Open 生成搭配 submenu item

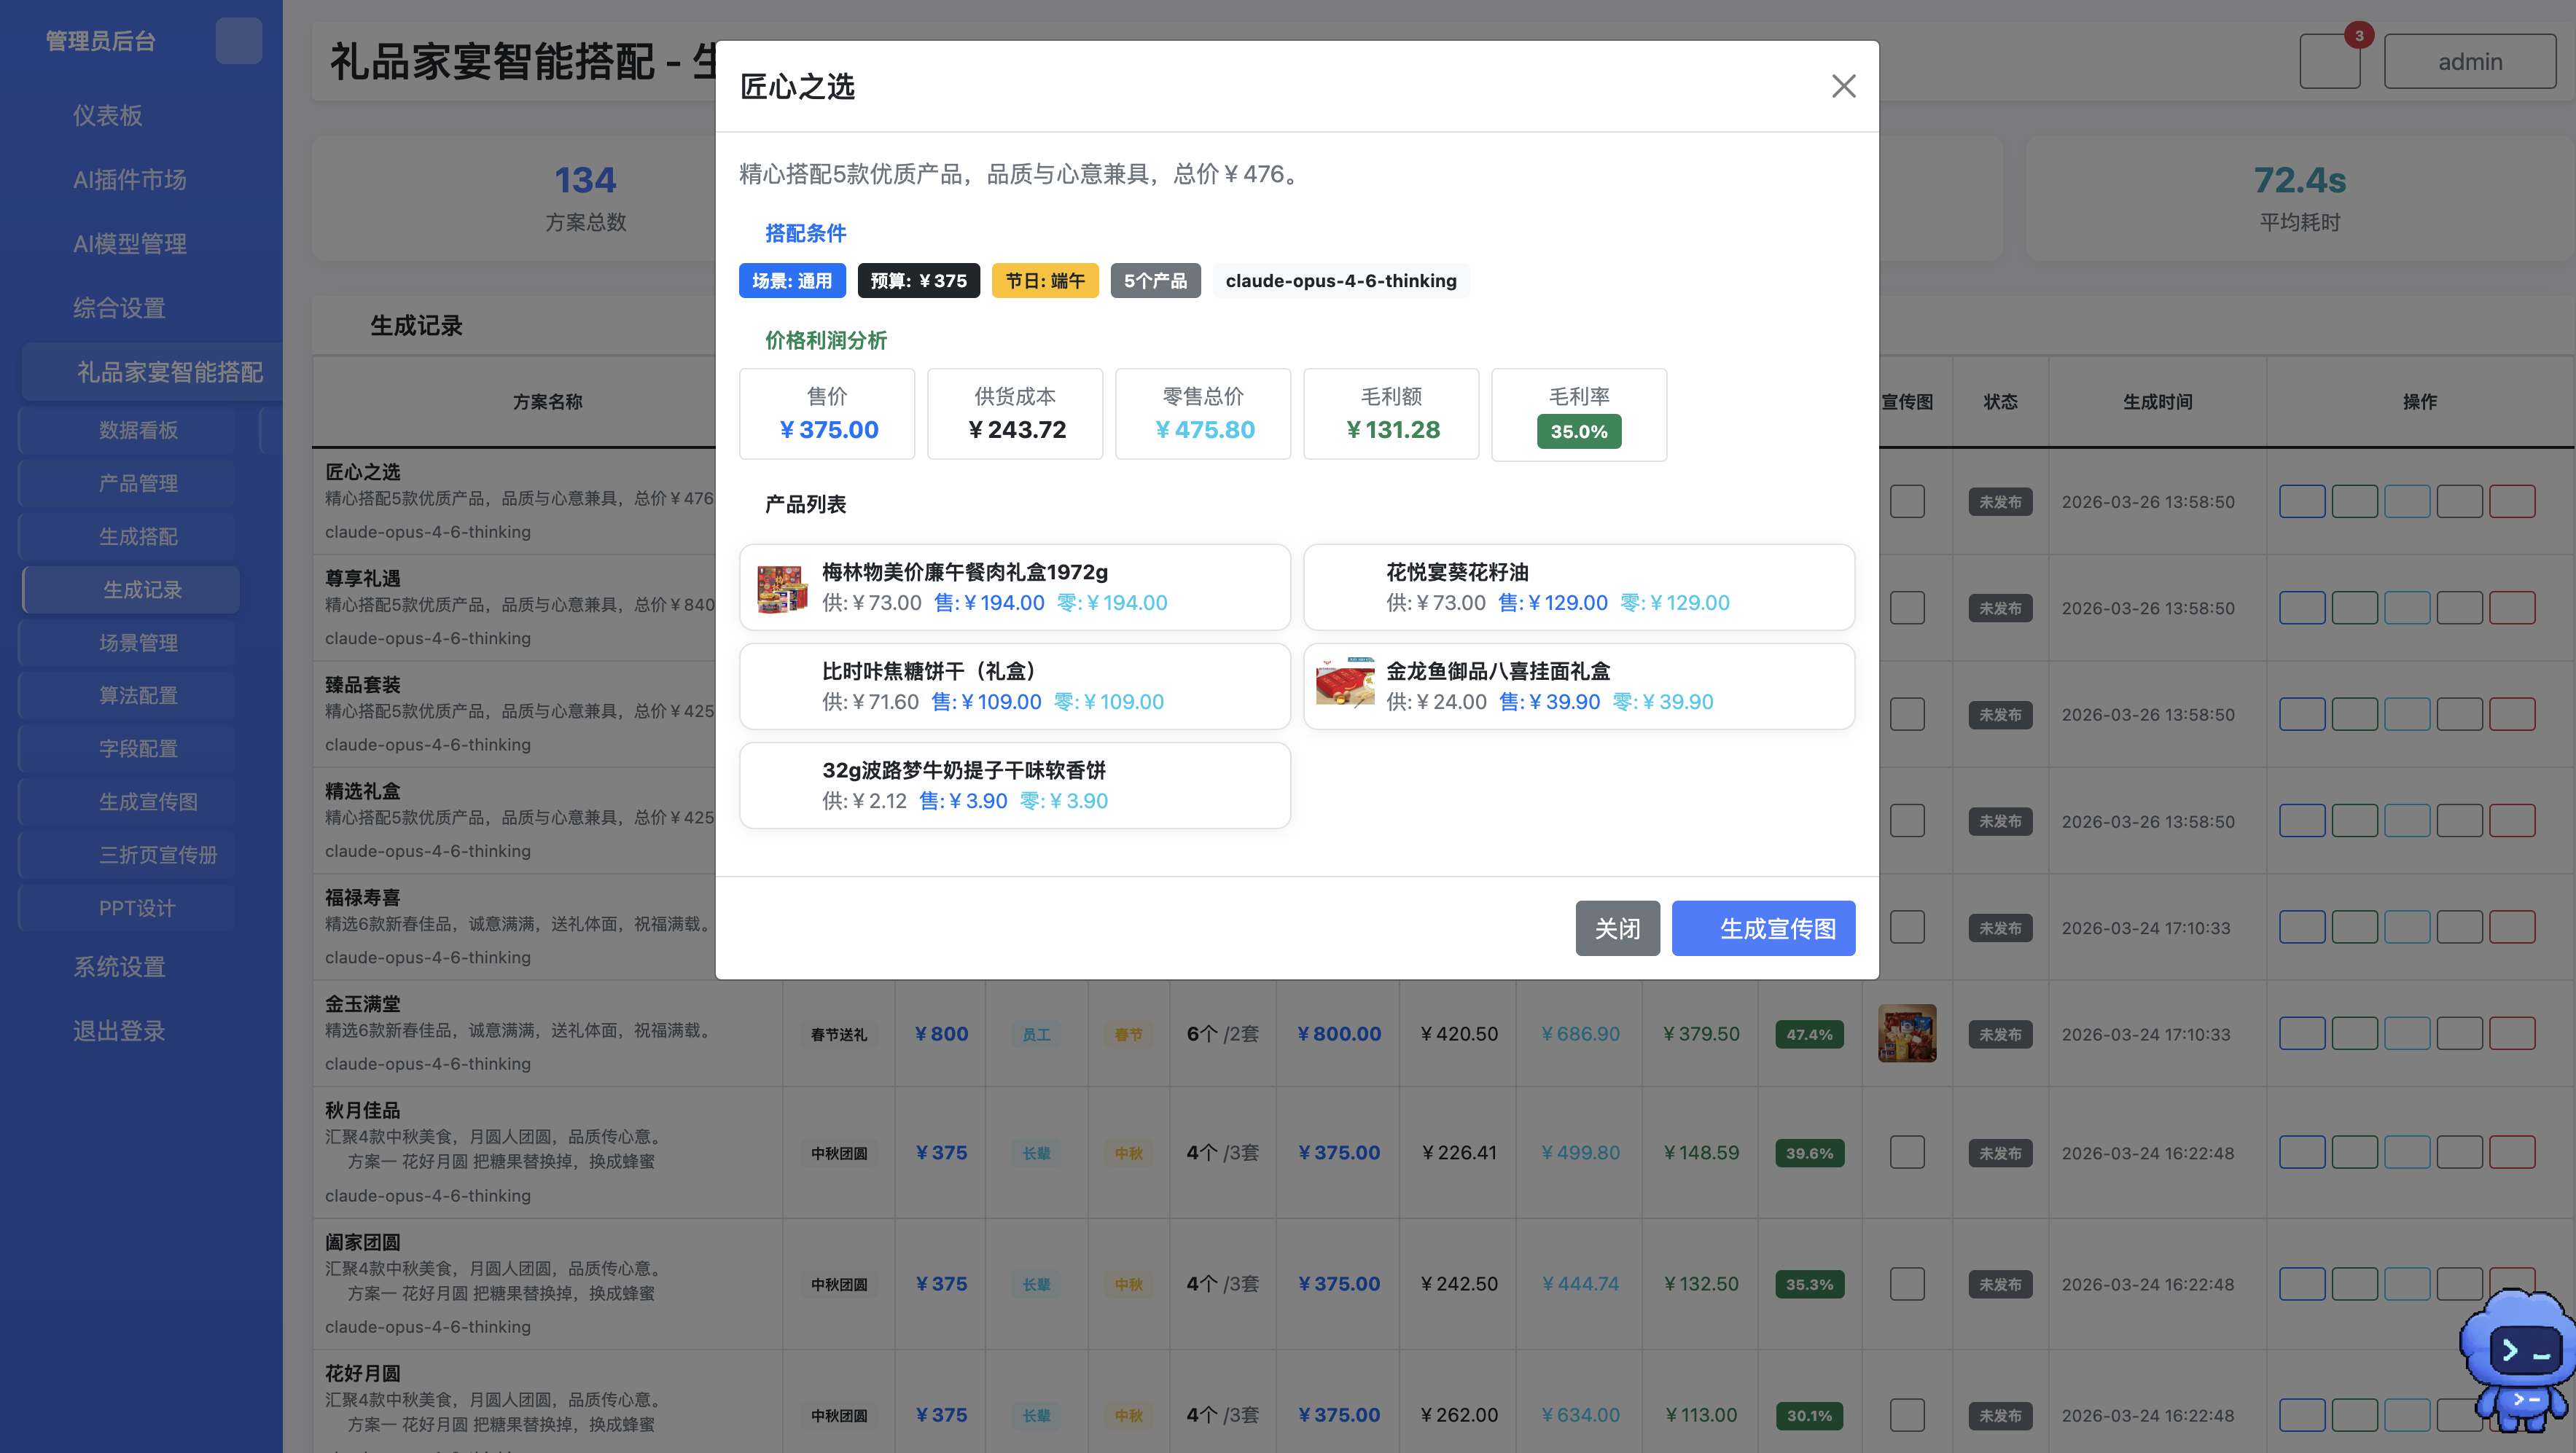point(128,536)
